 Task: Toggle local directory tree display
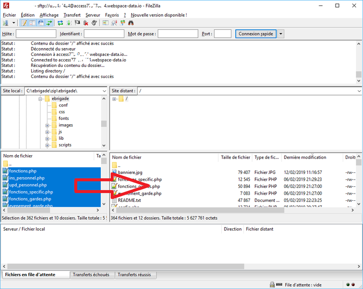(x=32, y=23)
